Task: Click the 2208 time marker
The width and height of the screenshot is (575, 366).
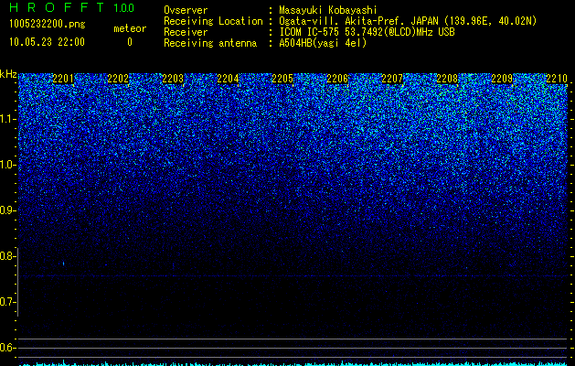Action: coord(447,79)
